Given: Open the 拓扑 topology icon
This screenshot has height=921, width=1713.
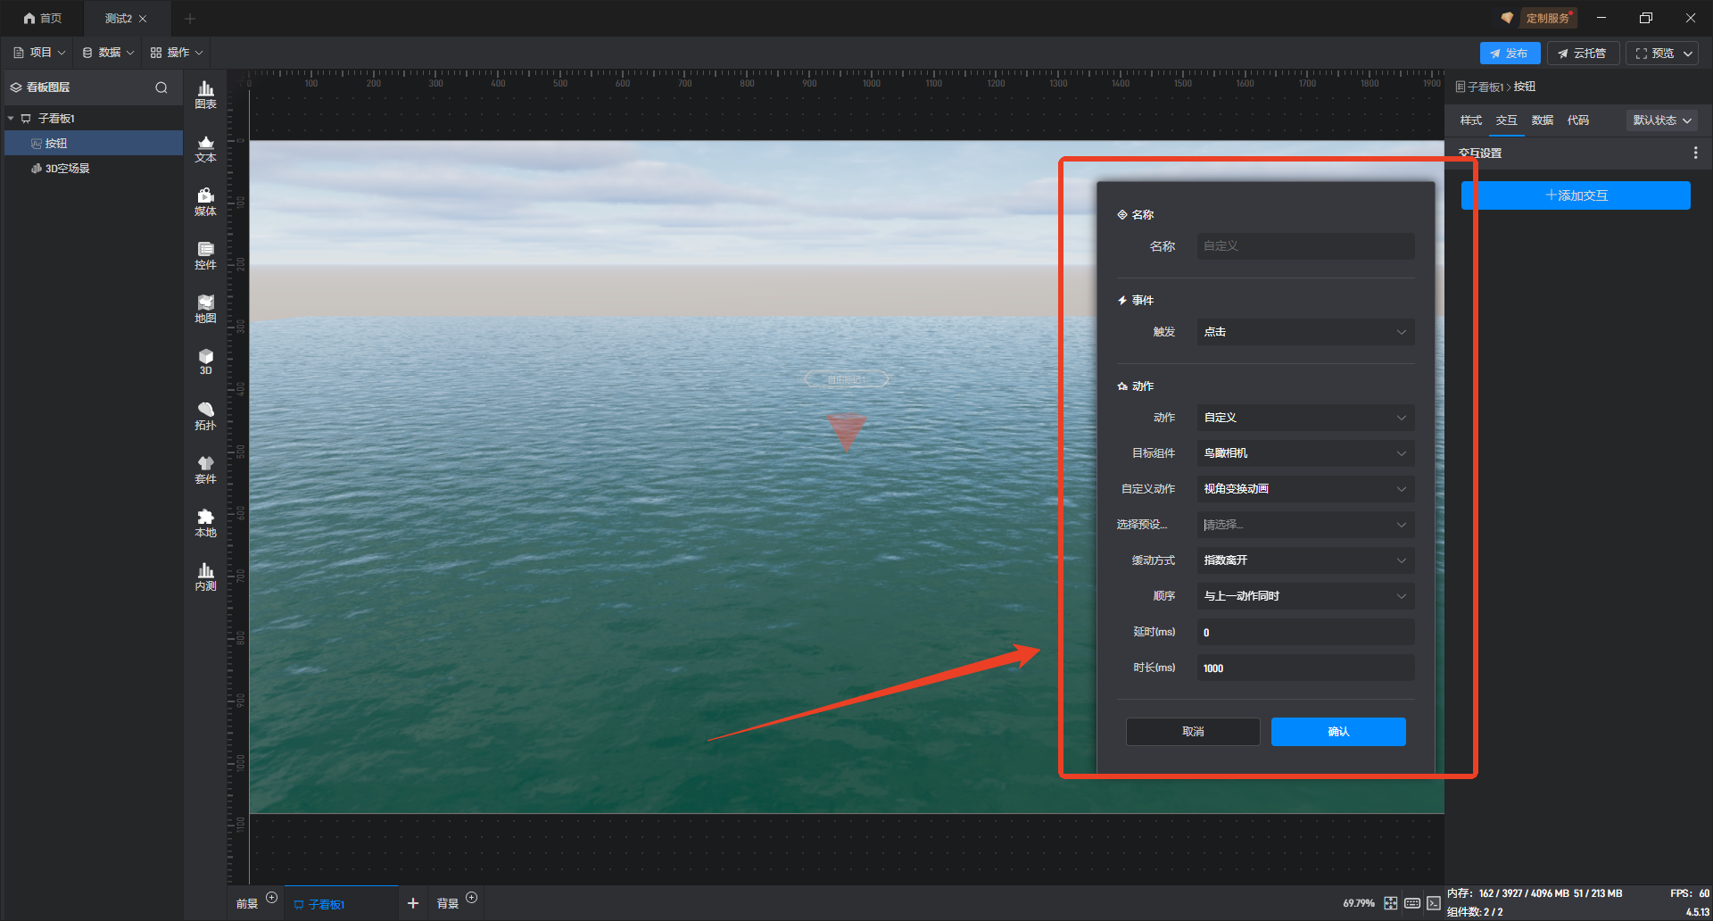Looking at the screenshot, I should pyautogui.click(x=205, y=416).
